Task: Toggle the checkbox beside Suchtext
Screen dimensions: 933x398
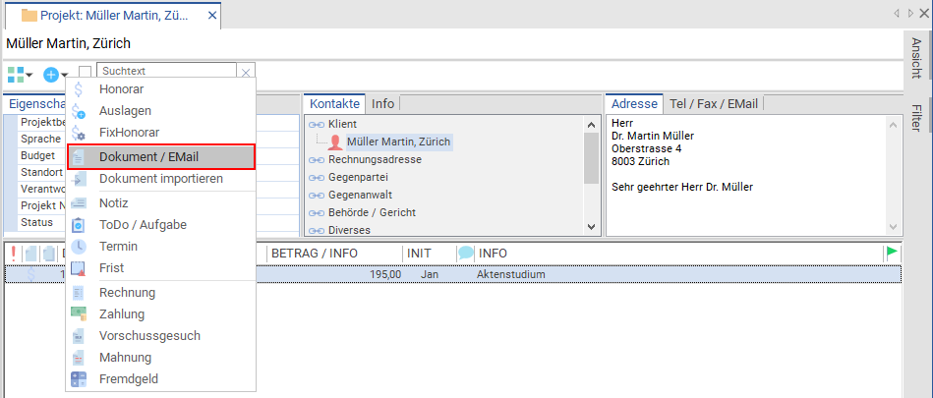Action: [86, 72]
